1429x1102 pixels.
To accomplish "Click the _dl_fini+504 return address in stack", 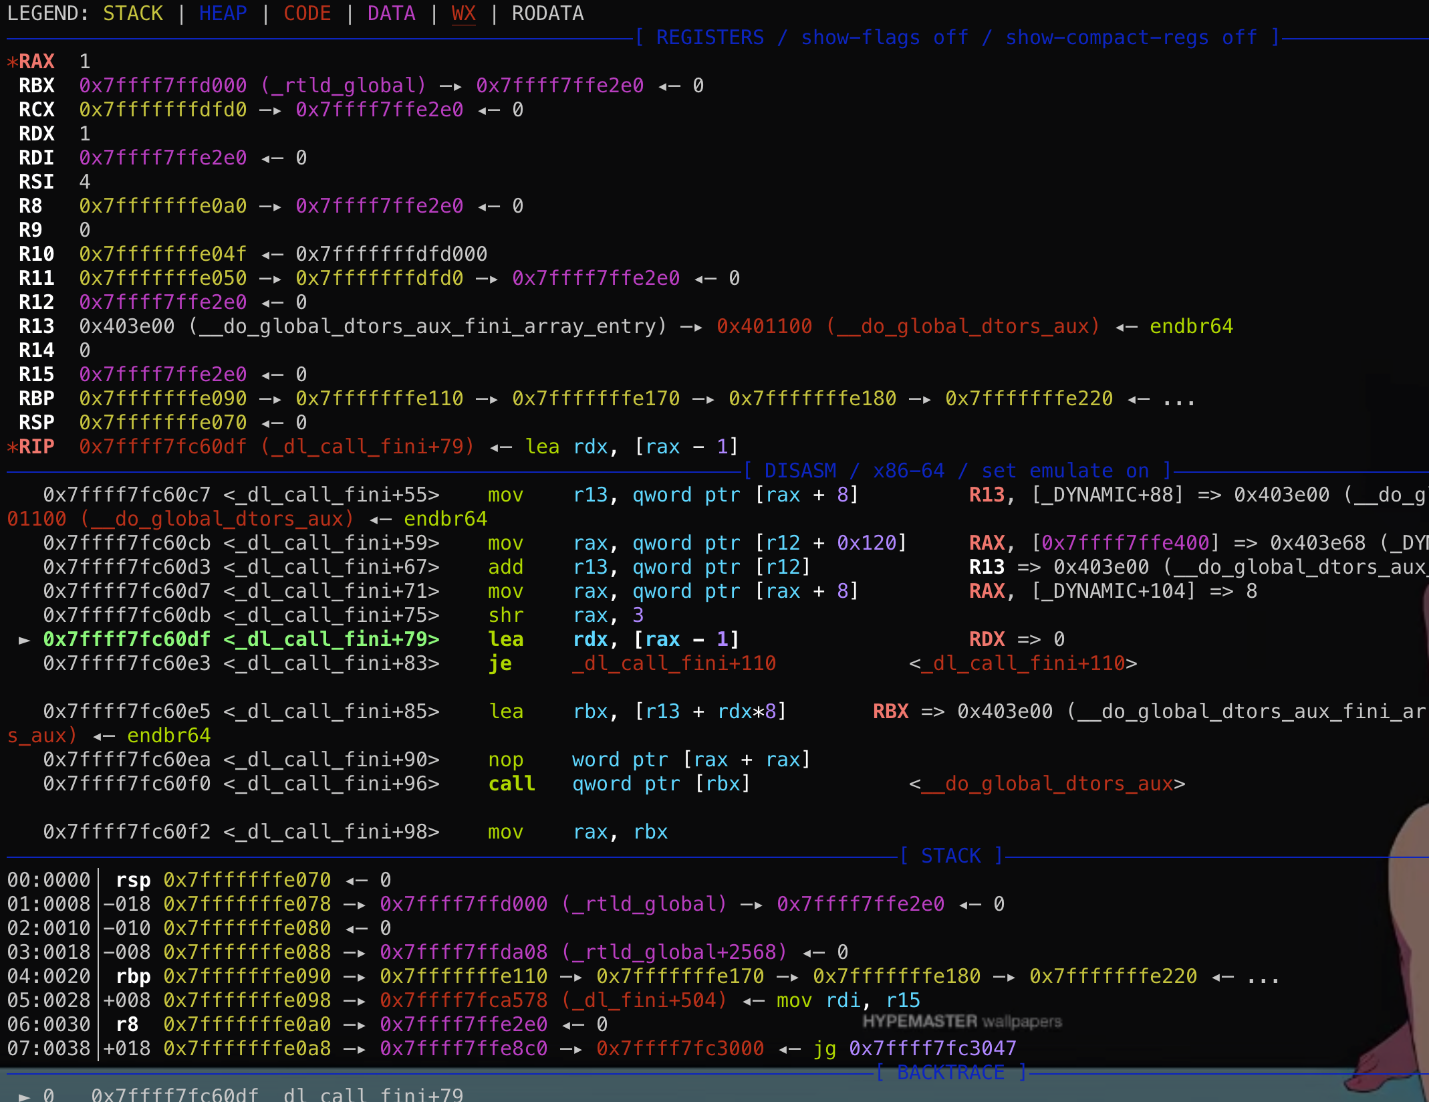I will pos(644,1000).
